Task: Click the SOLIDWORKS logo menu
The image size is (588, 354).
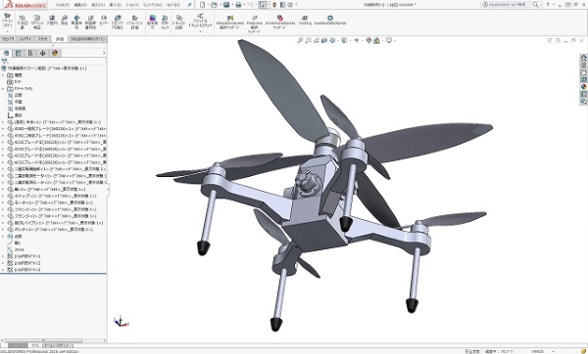Action: point(25,5)
